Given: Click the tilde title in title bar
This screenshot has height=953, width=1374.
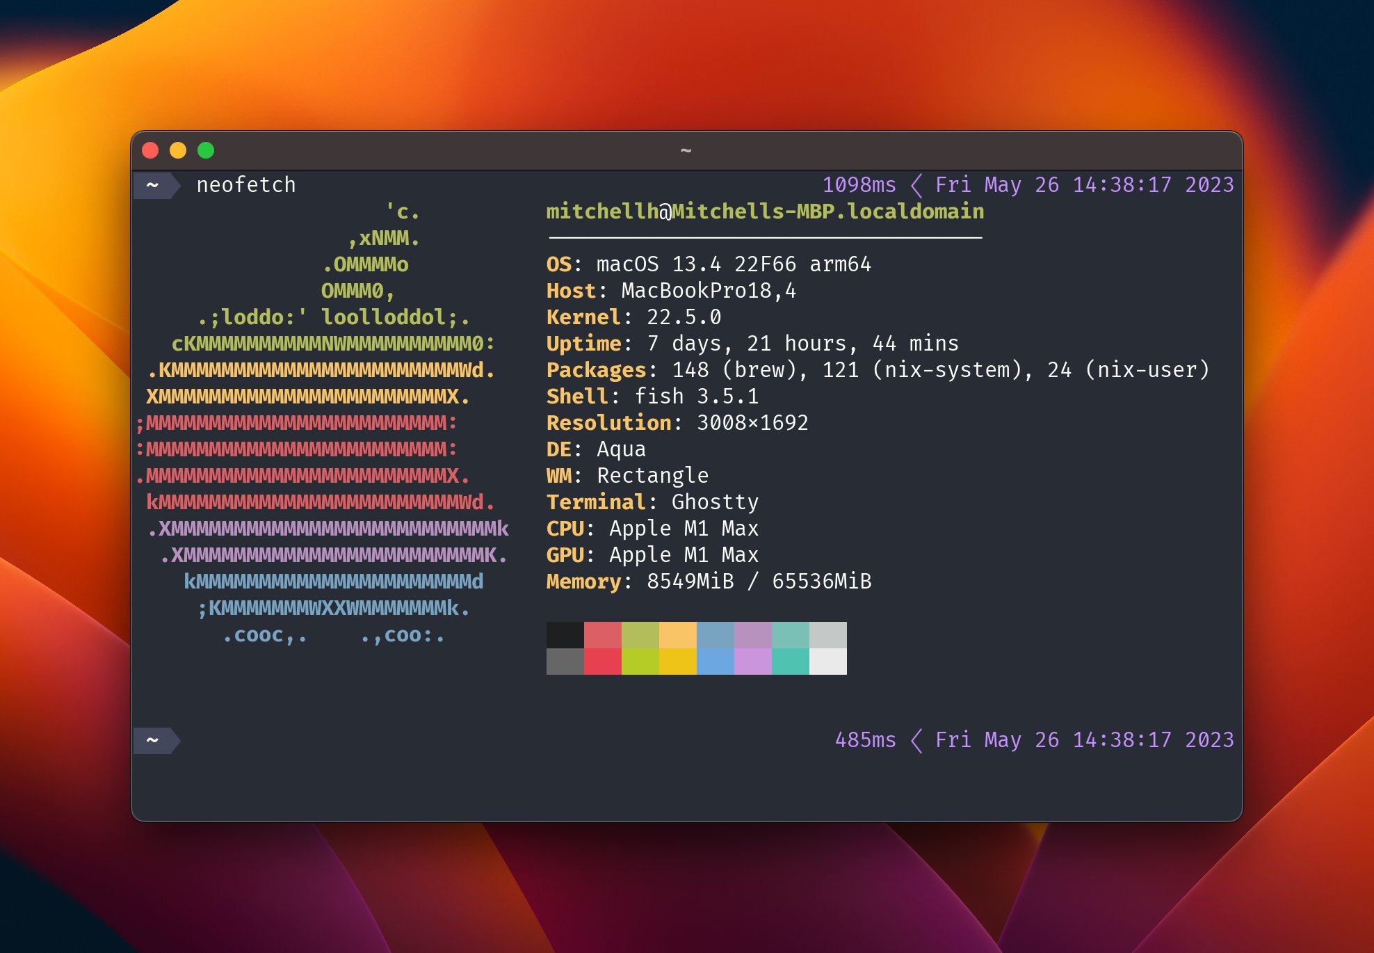Looking at the screenshot, I should tap(686, 150).
